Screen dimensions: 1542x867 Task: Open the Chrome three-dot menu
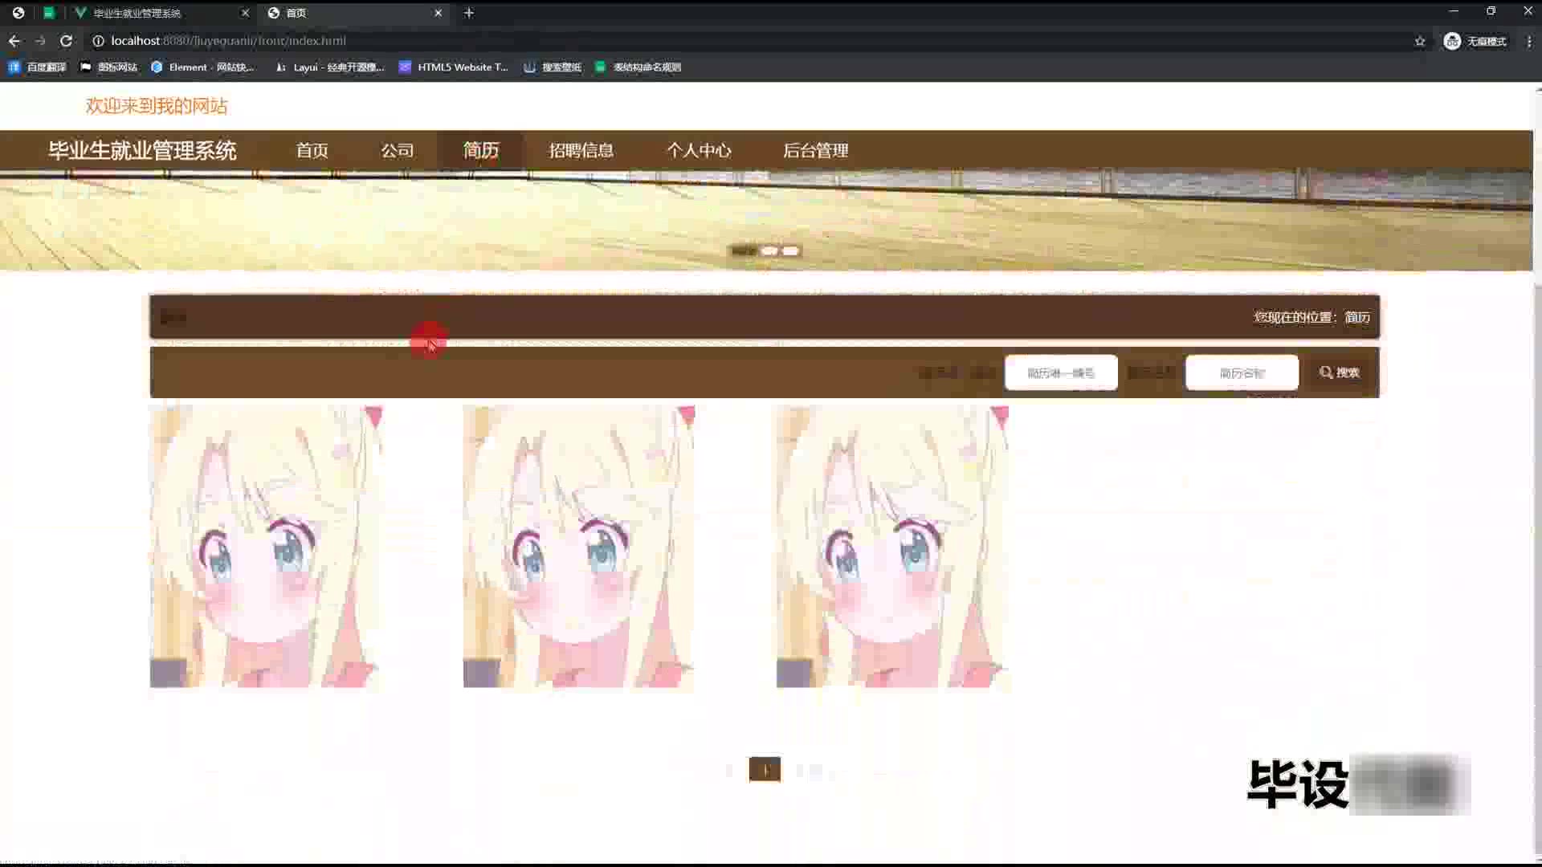point(1529,41)
